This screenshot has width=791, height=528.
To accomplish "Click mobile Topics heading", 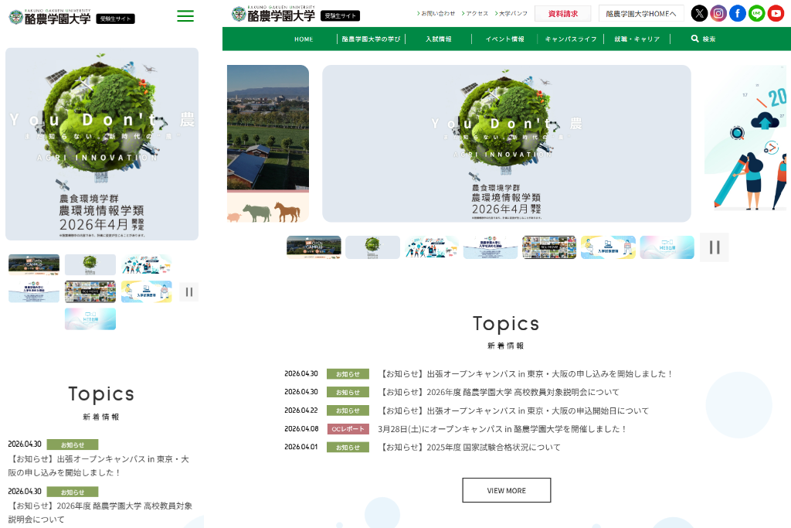I will pyautogui.click(x=101, y=394).
